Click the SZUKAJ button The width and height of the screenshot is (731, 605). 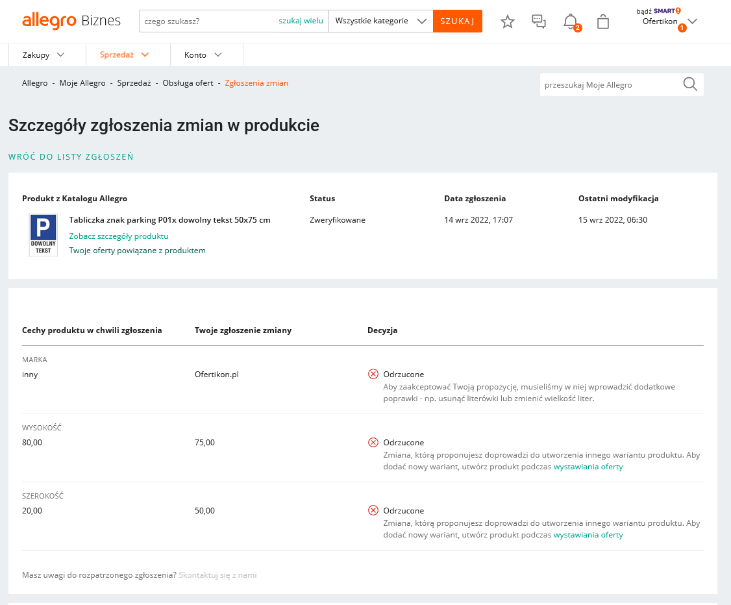[x=457, y=21]
